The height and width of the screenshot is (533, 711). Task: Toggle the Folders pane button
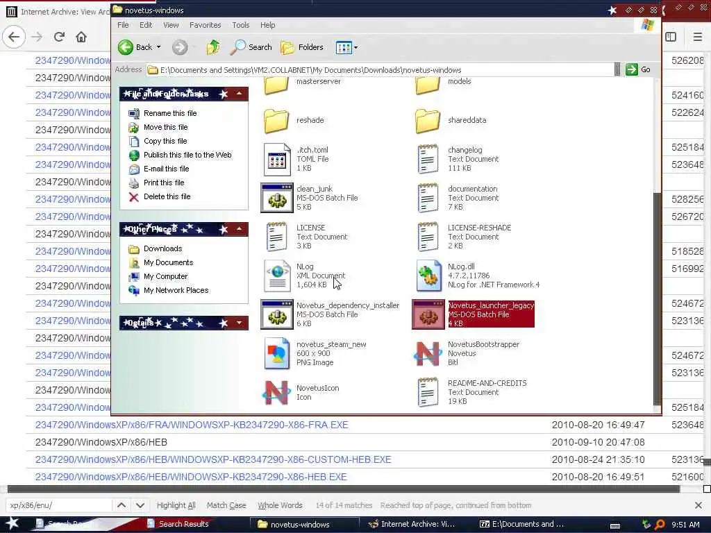tap(302, 47)
